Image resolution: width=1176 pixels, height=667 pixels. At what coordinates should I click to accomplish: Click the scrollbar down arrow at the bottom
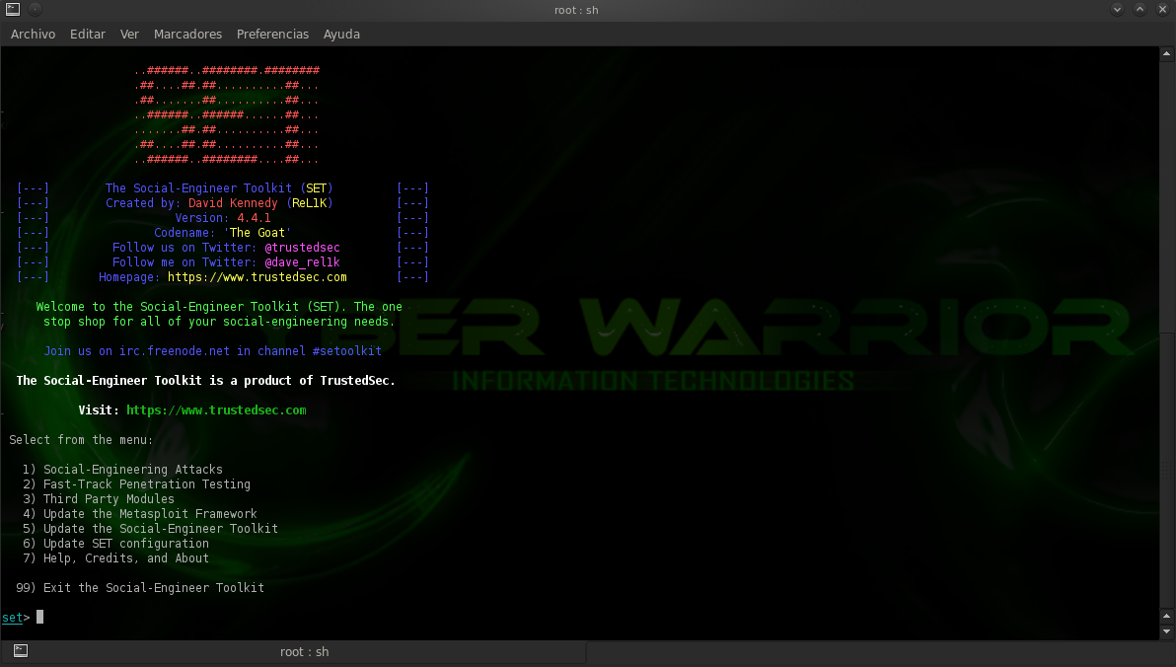[x=1166, y=631]
